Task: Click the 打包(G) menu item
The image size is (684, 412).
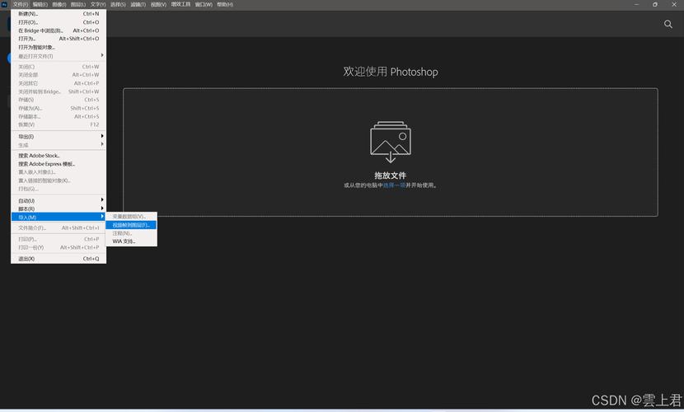Action: coord(59,189)
